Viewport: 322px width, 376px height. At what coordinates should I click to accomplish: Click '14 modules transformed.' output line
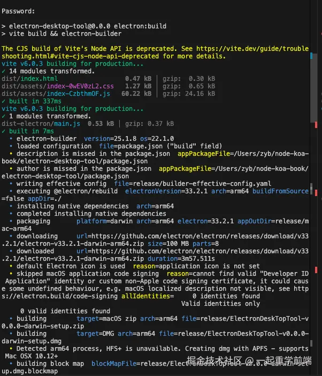52,71
